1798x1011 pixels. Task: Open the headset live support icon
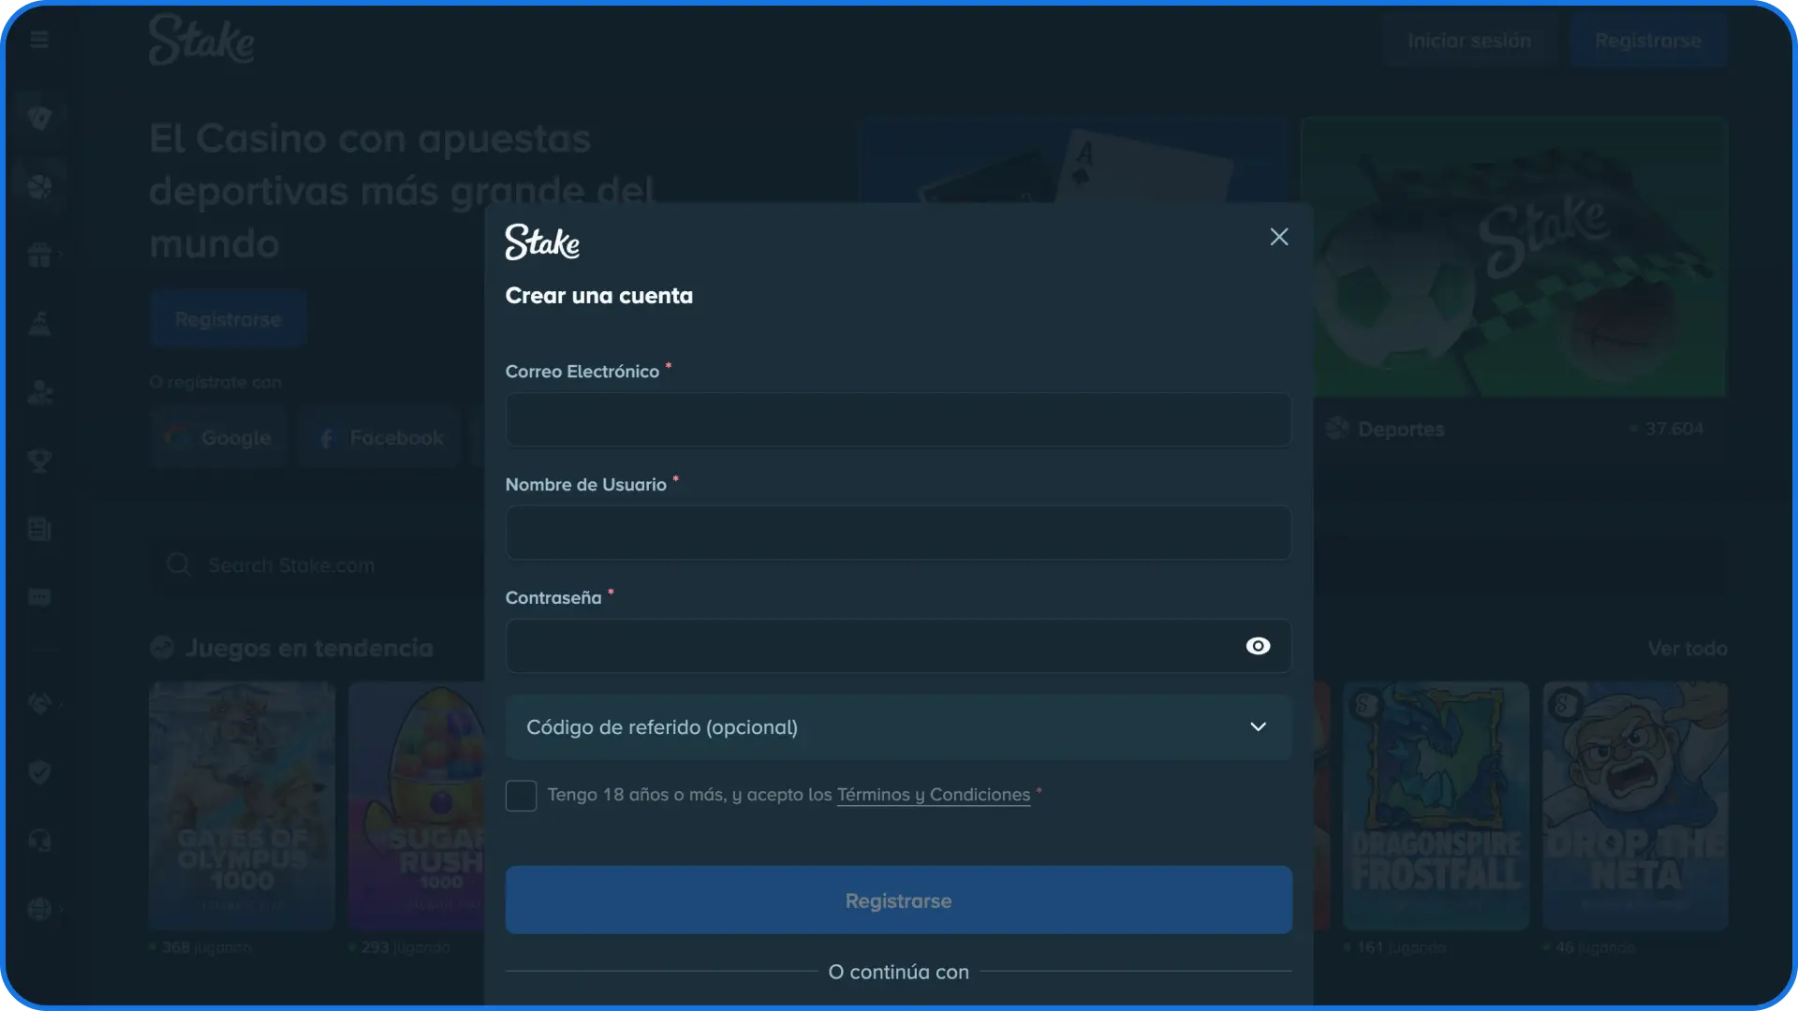tap(39, 841)
